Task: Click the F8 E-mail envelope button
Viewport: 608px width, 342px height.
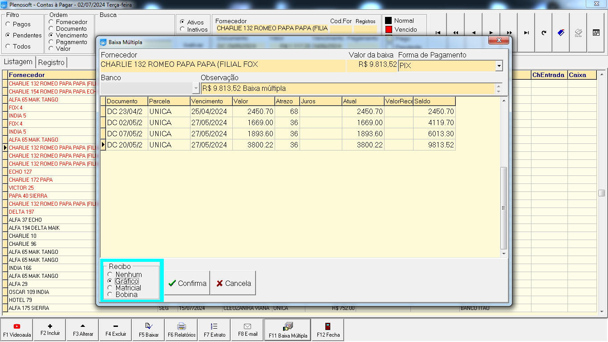Action: click(x=247, y=330)
